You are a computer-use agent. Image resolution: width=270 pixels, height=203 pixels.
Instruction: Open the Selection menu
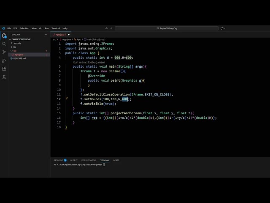coord(24,28)
